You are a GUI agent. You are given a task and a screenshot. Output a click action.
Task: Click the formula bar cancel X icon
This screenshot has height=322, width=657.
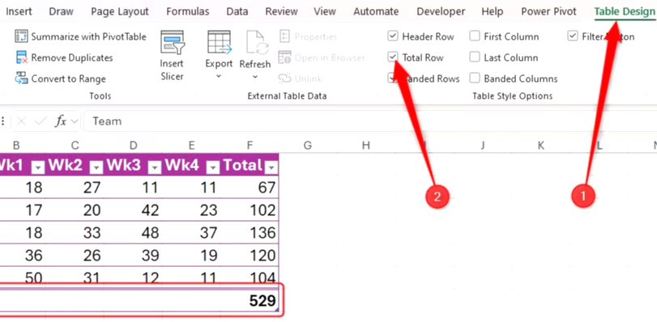point(21,121)
